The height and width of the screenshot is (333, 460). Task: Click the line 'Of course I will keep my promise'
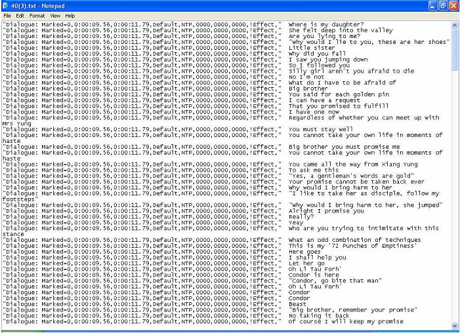346,322
